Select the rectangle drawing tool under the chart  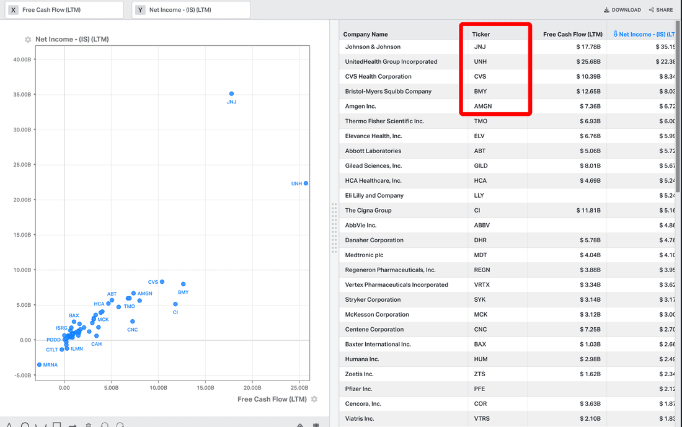click(56, 425)
